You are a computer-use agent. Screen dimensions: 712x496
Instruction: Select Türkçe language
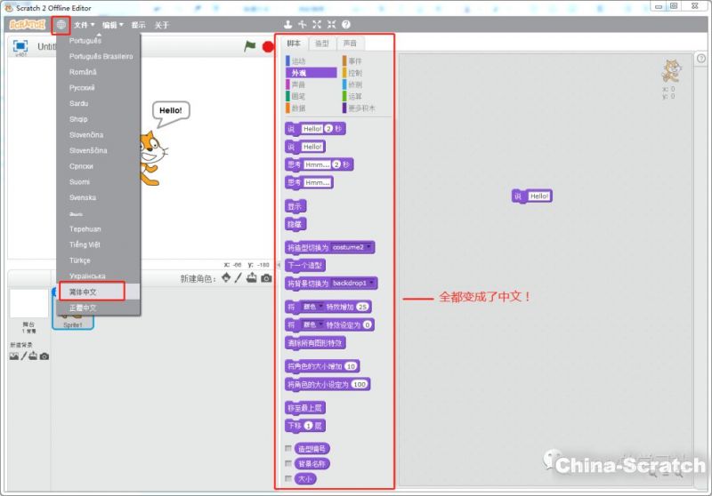(98, 260)
